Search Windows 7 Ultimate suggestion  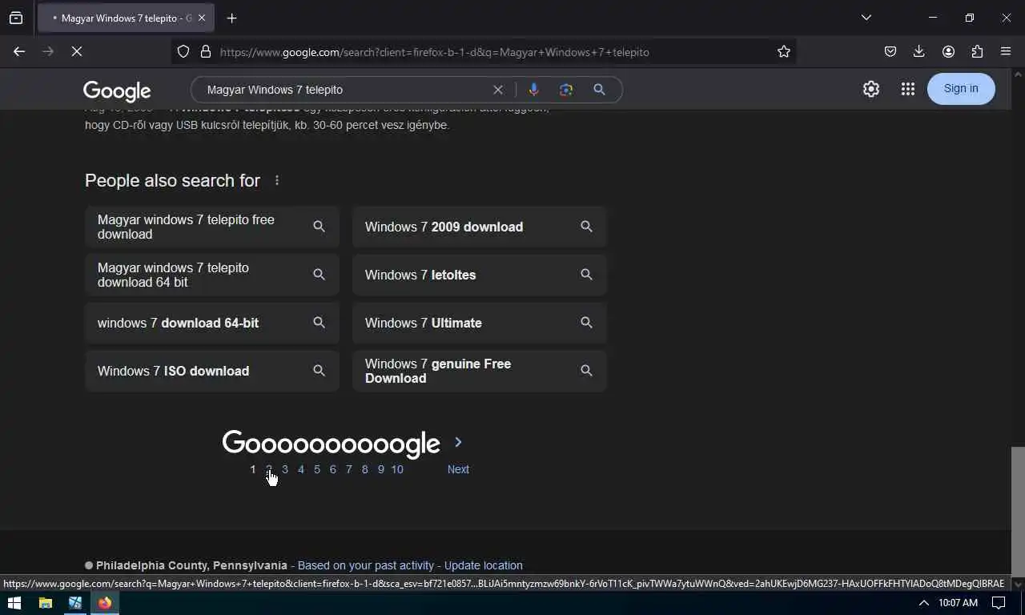click(x=480, y=323)
